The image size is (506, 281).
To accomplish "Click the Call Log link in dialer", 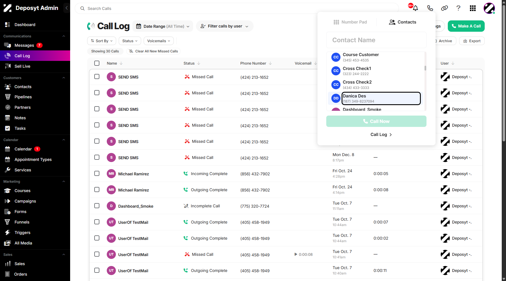I will tap(381, 135).
